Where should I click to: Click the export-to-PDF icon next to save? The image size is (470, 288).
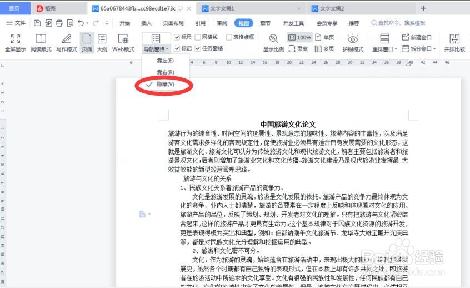[48, 23]
